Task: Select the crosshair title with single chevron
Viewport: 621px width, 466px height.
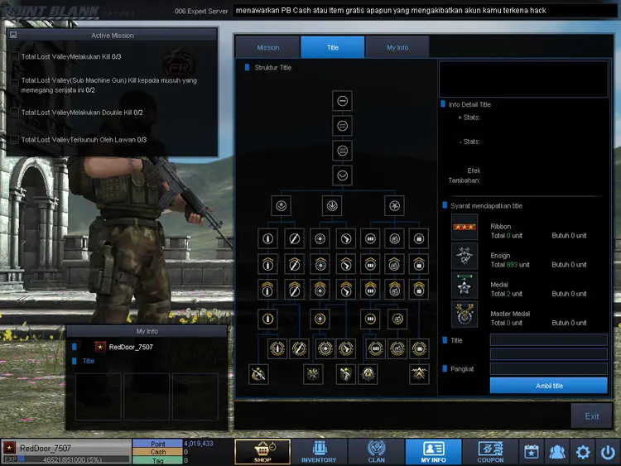Action: [x=320, y=264]
